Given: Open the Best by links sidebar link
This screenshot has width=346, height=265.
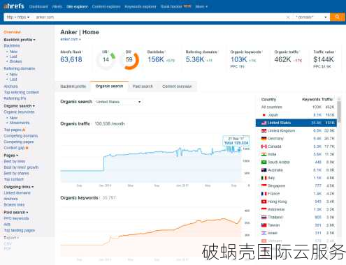Looking at the screenshot, I should coord(15,161).
